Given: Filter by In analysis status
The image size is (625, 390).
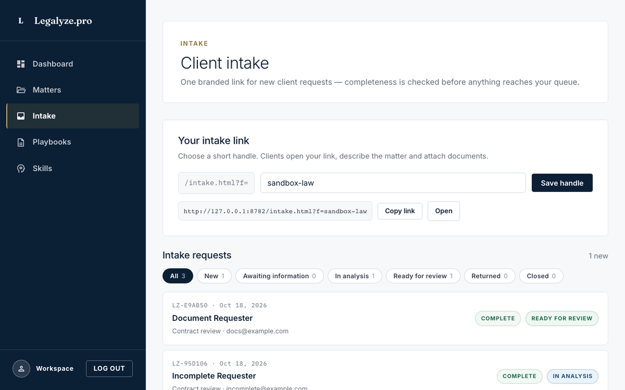Looking at the screenshot, I should (355, 276).
